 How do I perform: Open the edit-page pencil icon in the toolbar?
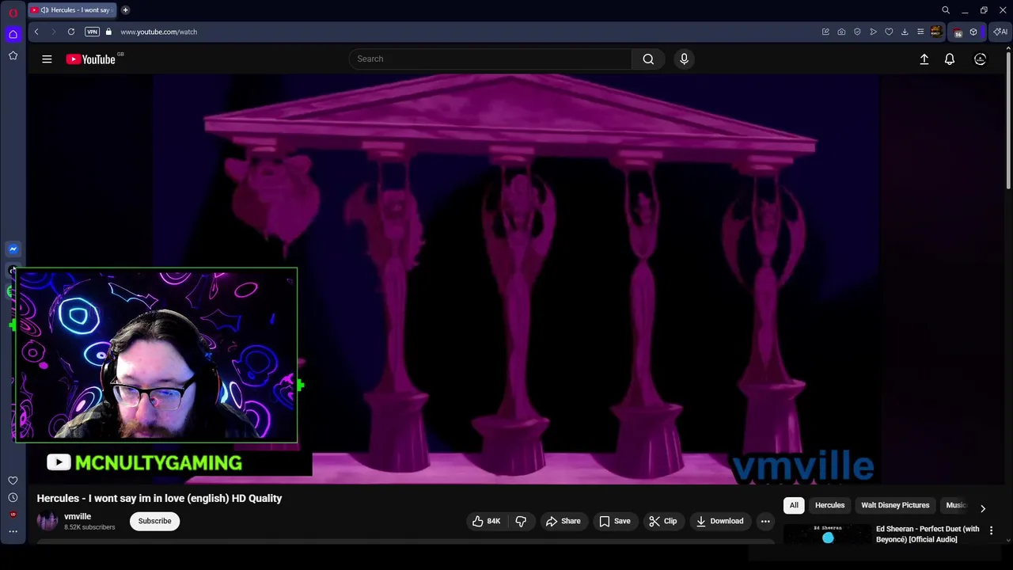point(825,32)
